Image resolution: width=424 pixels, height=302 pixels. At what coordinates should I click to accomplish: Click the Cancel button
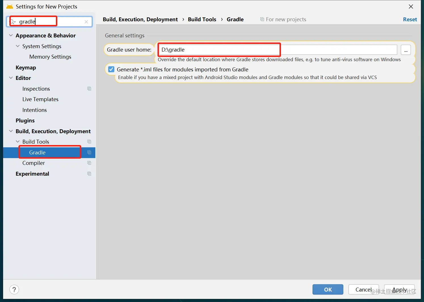click(364, 290)
